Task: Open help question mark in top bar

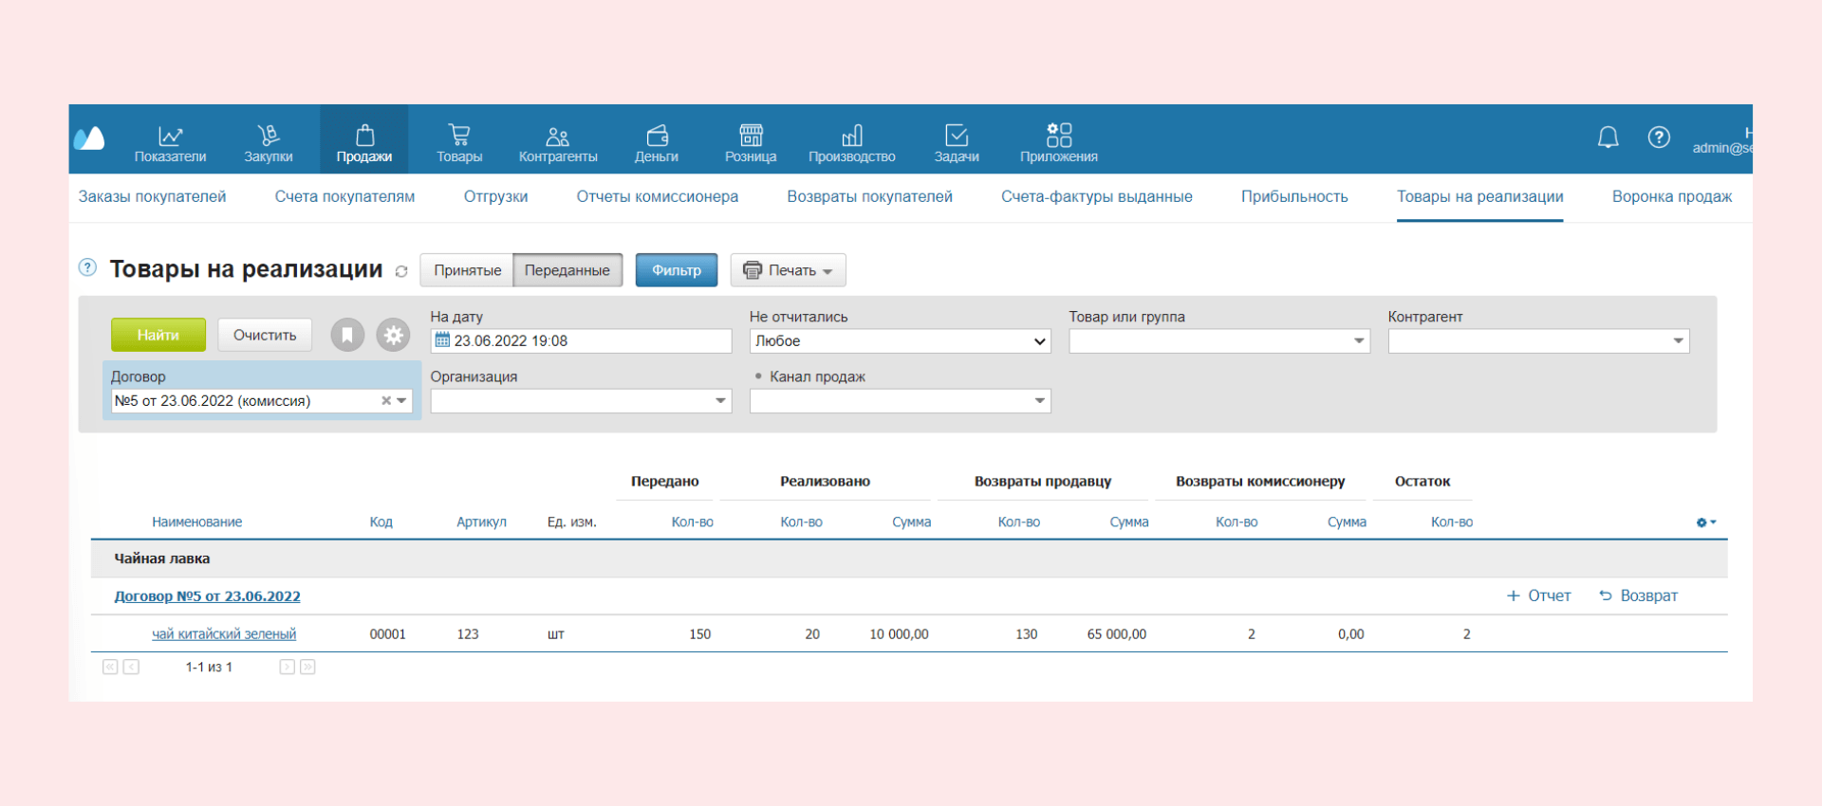Action: (1659, 137)
